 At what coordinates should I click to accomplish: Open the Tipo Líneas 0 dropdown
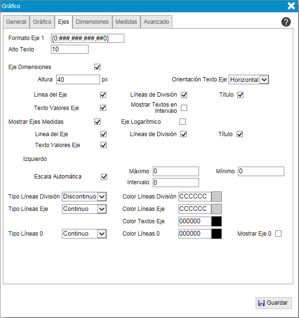click(84, 234)
